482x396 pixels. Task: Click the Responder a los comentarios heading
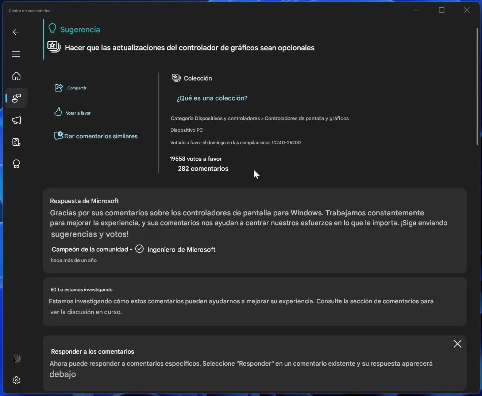pos(93,351)
